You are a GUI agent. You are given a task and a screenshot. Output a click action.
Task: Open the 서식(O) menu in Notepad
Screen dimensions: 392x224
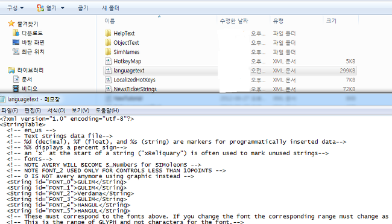click(x=56, y=110)
